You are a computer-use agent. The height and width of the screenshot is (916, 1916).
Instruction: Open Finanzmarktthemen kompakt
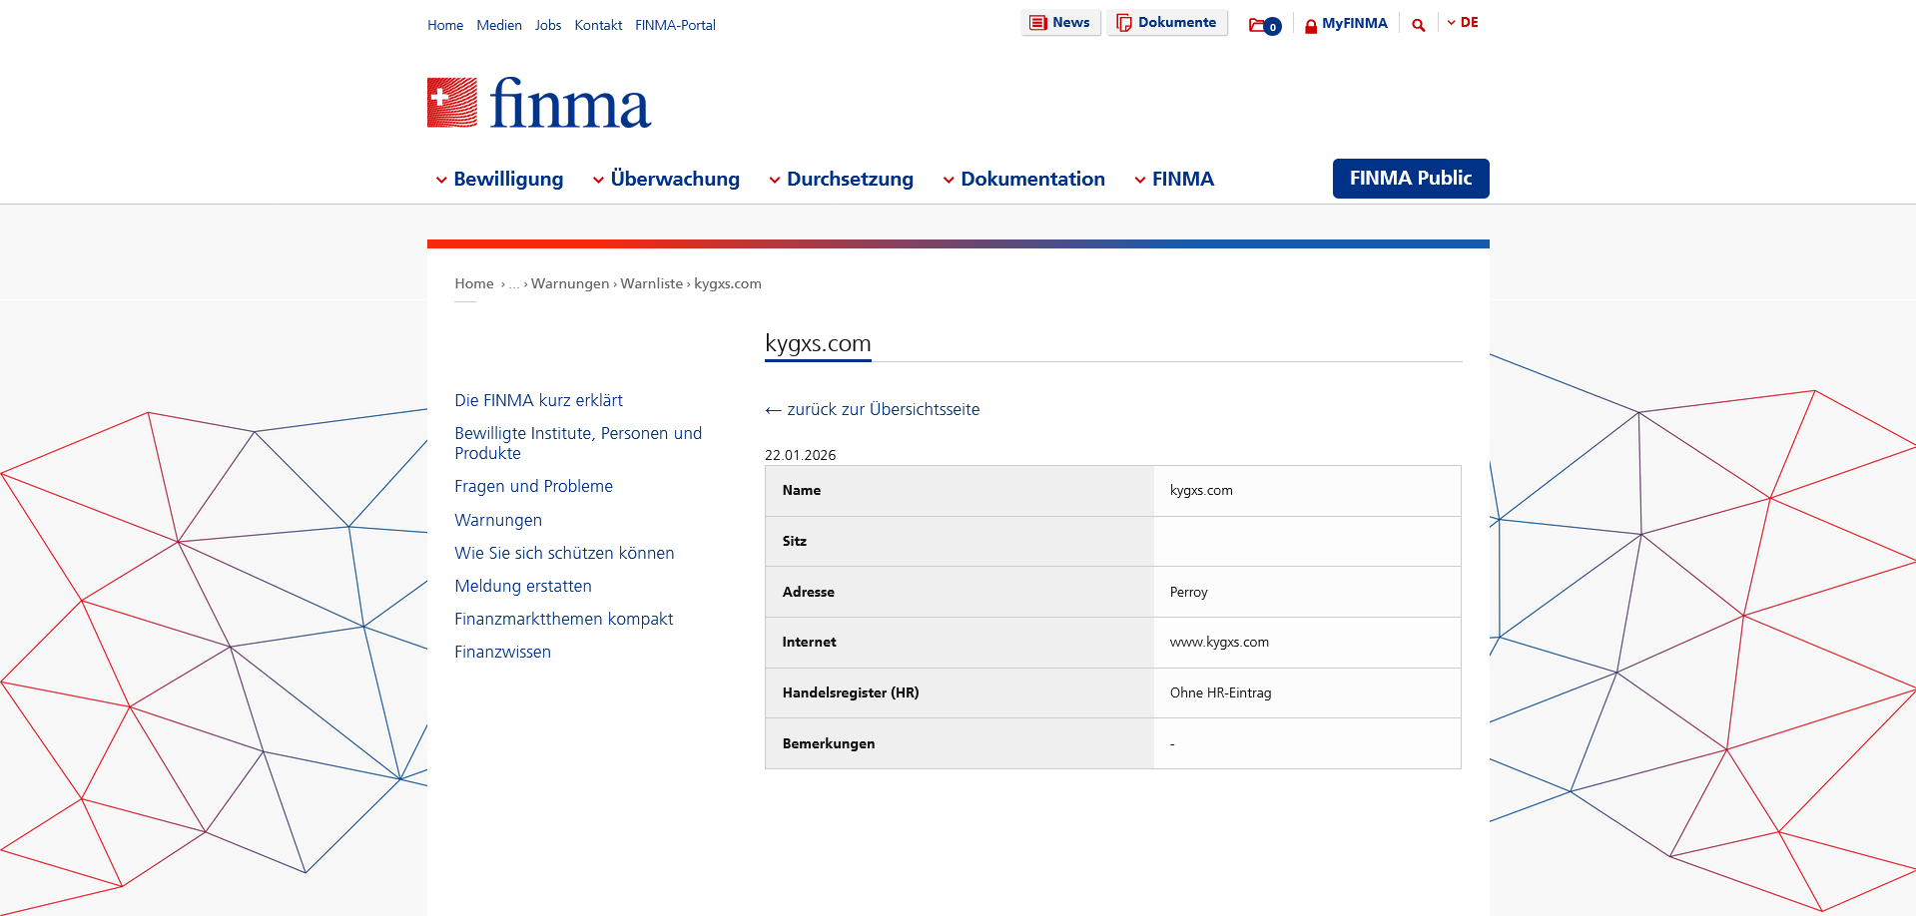click(x=563, y=619)
